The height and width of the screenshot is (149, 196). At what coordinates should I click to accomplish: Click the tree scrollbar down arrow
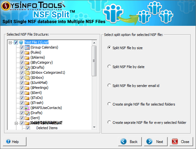click(x=94, y=127)
